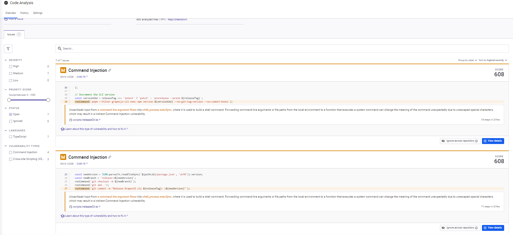Click the 14 steps in 2 files text
This screenshot has height=235, width=513.
490,120
